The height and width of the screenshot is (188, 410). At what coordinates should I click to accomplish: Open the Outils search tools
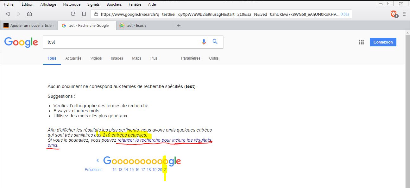point(214,58)
